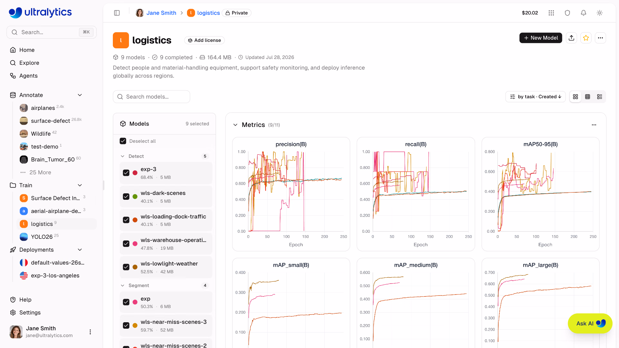The image size is (619, 348).
Task: Switch to list detail view
Action: pos(600,97)
